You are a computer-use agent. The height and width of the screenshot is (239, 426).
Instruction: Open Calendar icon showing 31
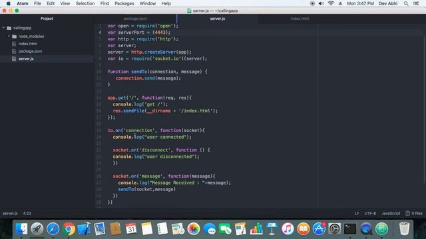[131, 228]
